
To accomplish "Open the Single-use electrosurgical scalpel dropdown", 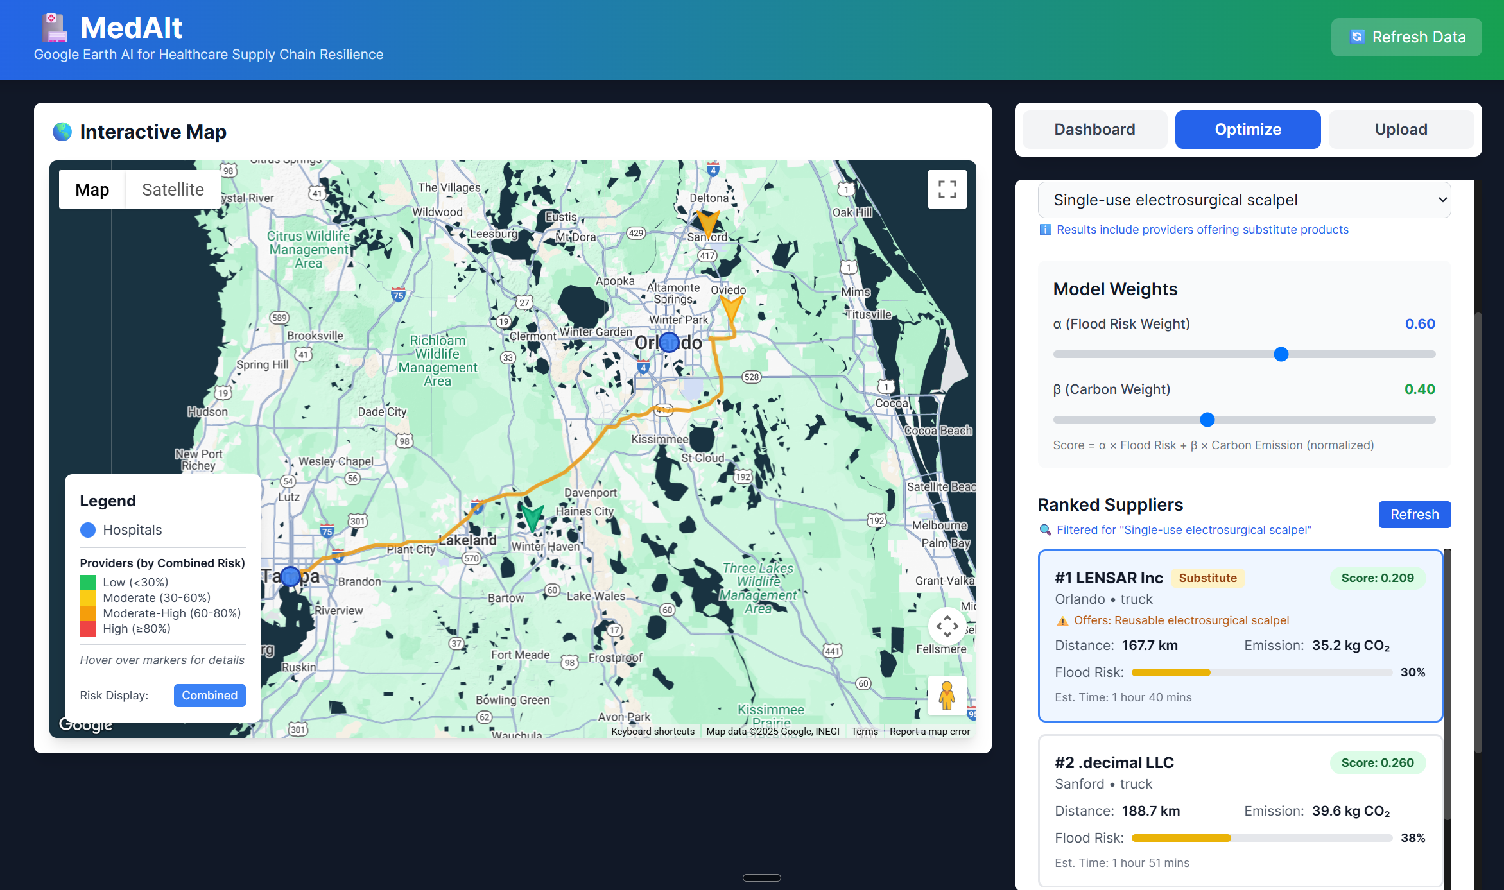I will tap(1243, 200).
